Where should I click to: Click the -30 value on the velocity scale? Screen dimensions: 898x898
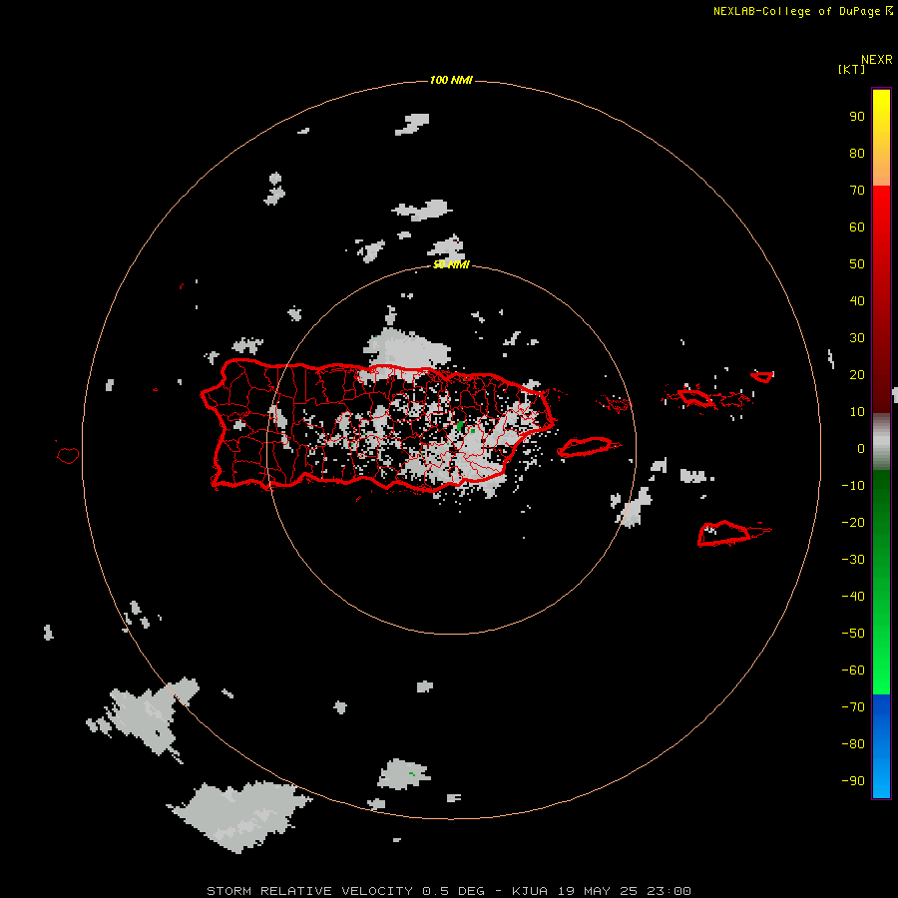[853, 560]
